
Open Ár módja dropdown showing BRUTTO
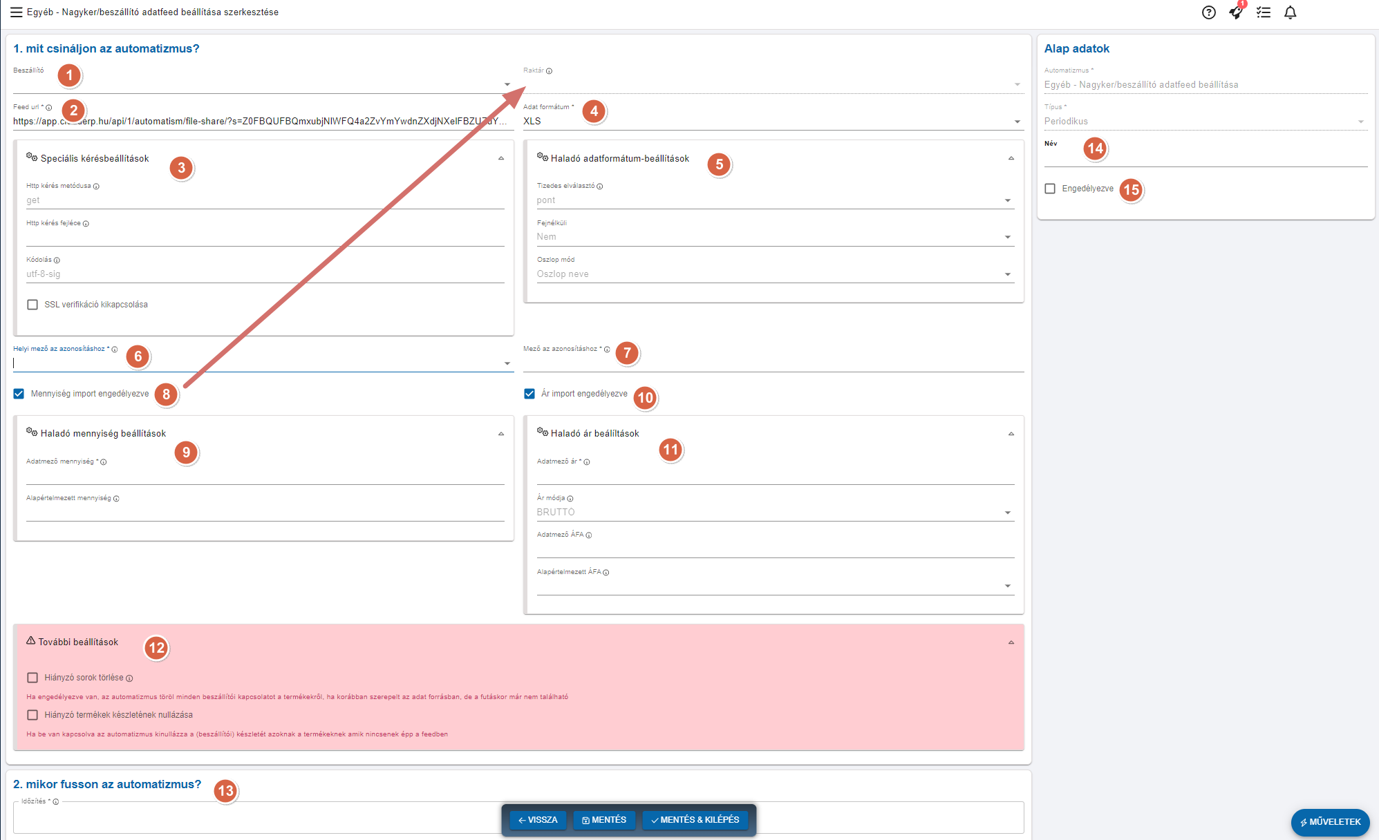pyautogui.click(x=776, y=513)
